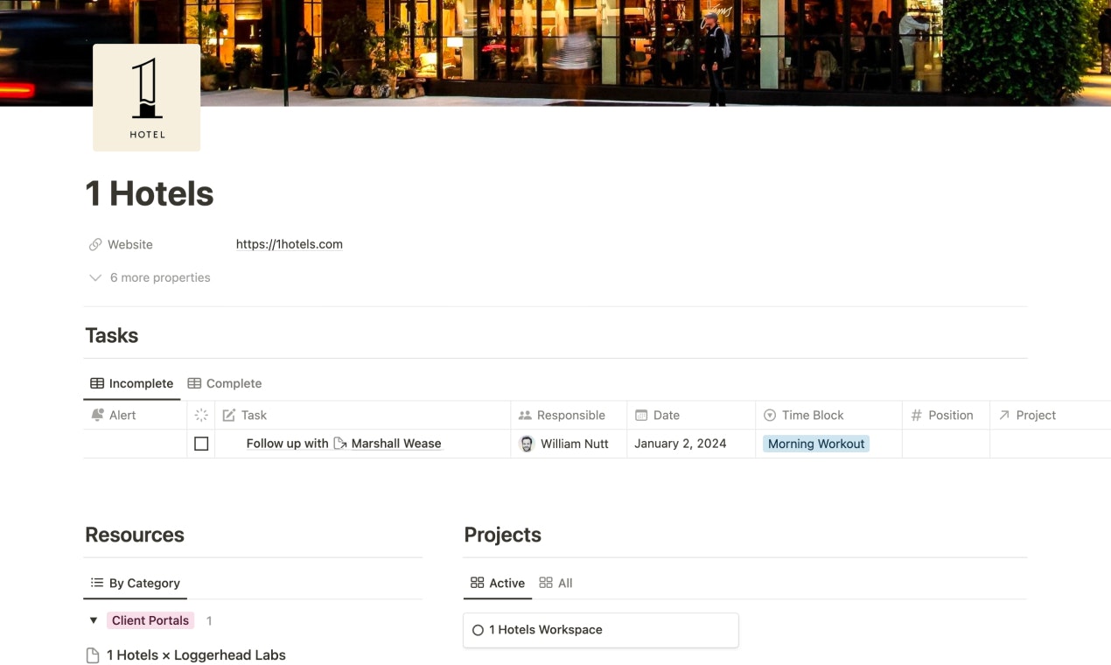Image resolution: width=1111 pixels, height=665 pixels.
Task: Click the Website property label
Action: click(x=130, y=245)
